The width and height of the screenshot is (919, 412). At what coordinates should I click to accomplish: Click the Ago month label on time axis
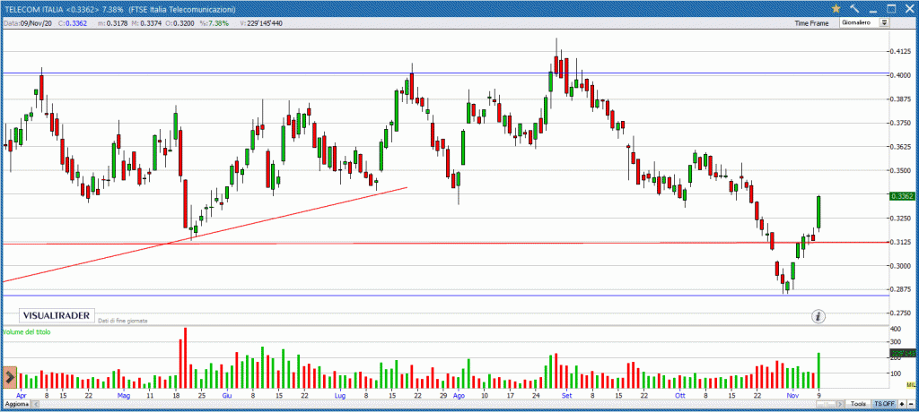[459, 396]
